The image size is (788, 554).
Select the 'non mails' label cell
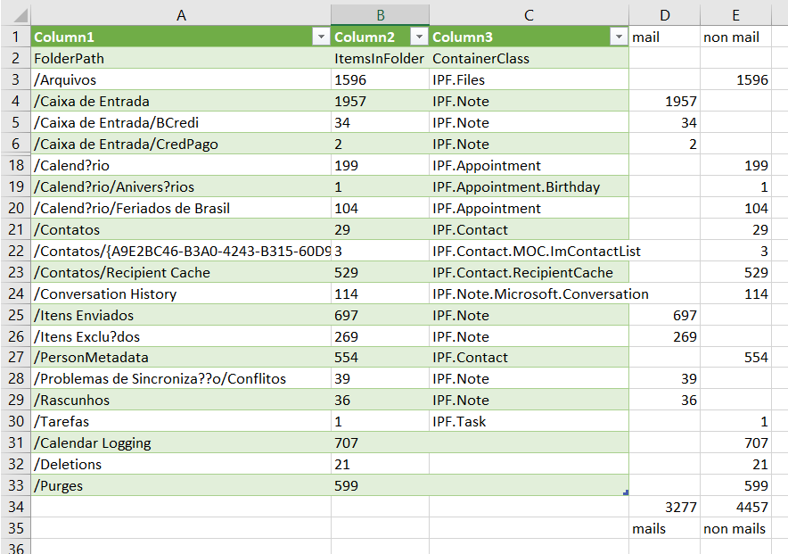point(735,528)
